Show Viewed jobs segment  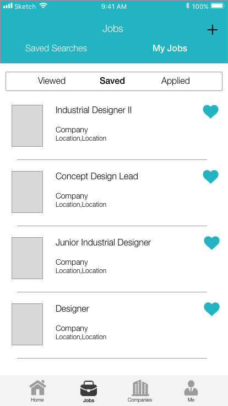(x=51, y=81)
